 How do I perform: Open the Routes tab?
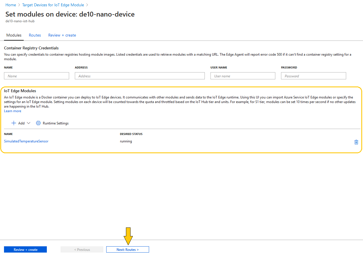click(x=35, y=35)
